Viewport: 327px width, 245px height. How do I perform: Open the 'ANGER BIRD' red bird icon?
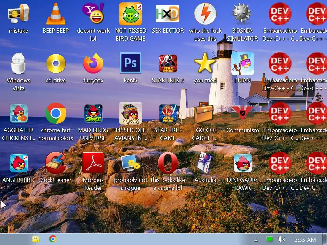point(19,163)
